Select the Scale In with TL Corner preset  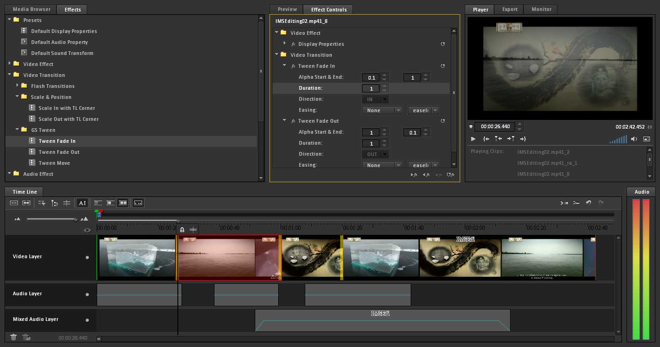tap(66, 108)
